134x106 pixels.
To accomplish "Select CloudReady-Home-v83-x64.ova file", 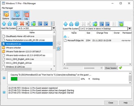I will tap(27, 36).
